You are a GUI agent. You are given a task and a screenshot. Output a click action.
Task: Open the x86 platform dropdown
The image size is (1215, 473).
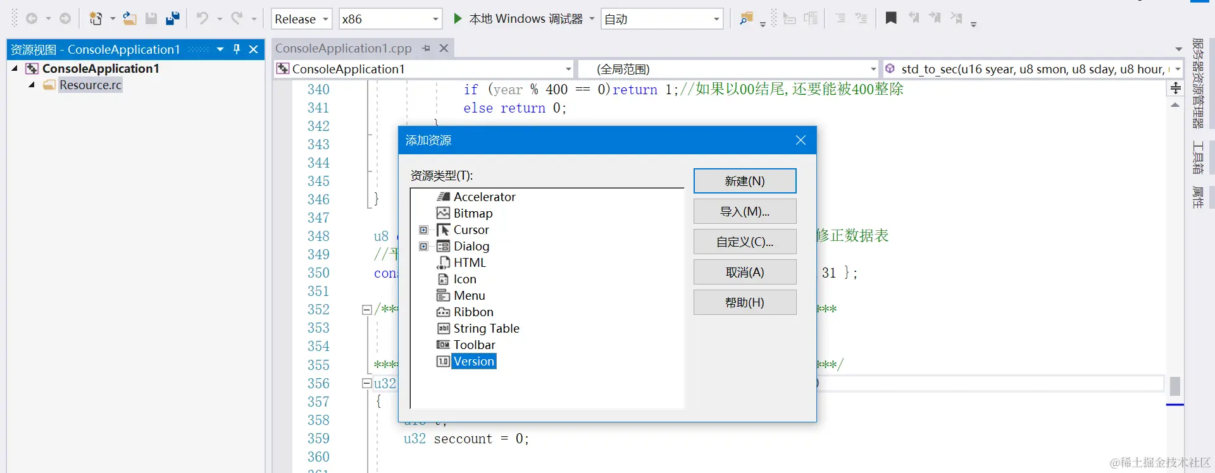point(390,19)
